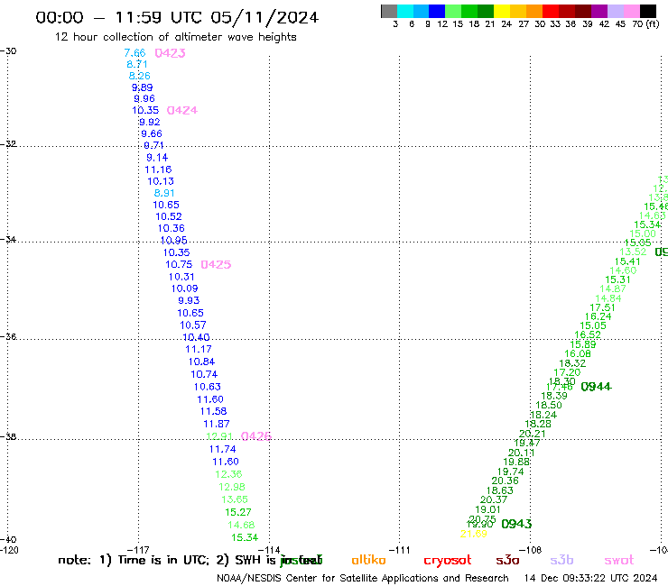Click the wave height value '10.95'
The height and width of the screenshot is (586, 668).
174,241
